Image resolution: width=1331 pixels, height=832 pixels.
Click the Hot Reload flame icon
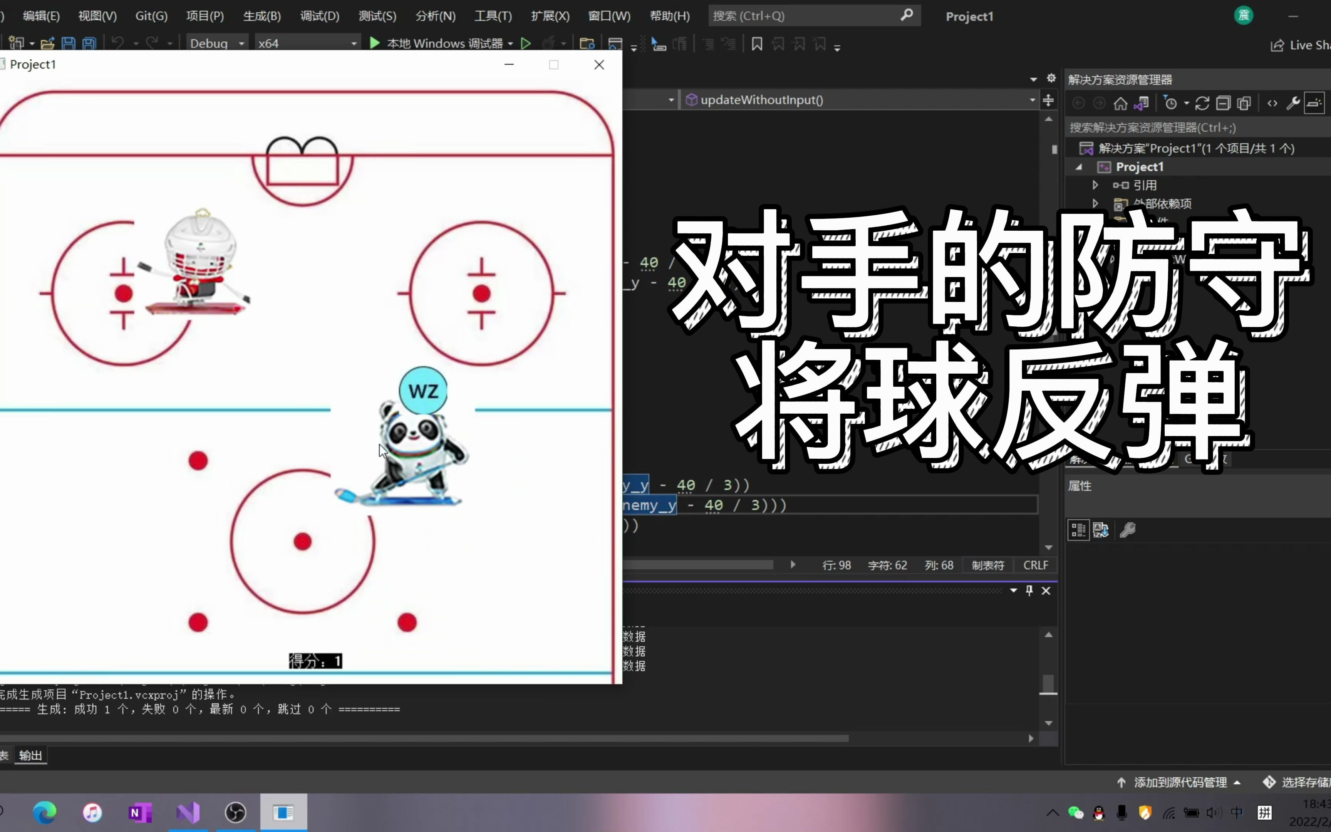pyautogui.click(x=548, y=43)
